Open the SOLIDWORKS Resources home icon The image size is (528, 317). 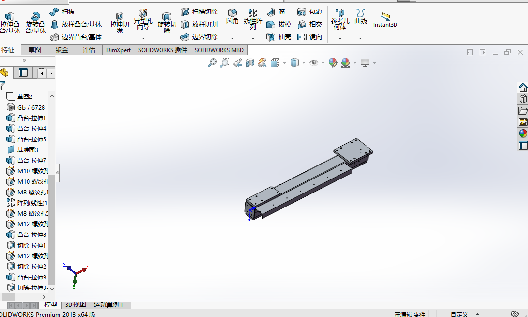tap(523, 87)
